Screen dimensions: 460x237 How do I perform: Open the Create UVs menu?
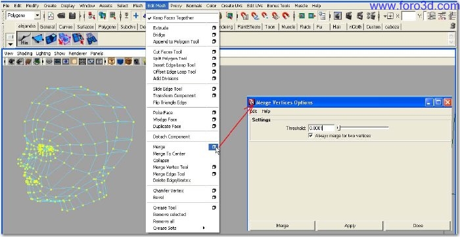(x=231, y=5)
